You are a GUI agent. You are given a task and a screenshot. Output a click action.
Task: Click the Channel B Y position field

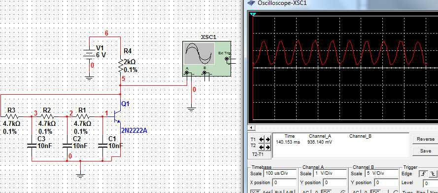(x=386, y=183)
